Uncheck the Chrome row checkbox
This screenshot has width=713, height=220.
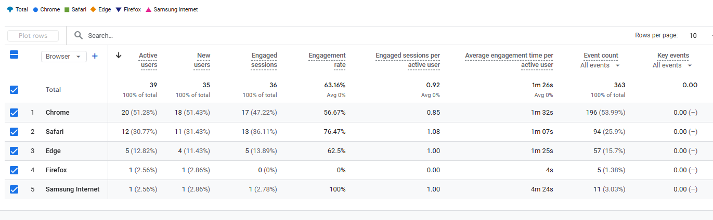14,113
